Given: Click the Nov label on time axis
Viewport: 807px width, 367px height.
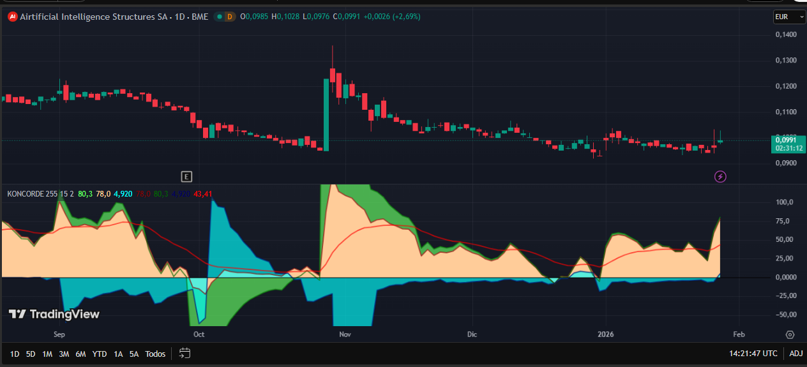Looking at the screenshot, I should click(x=345, y=334).
